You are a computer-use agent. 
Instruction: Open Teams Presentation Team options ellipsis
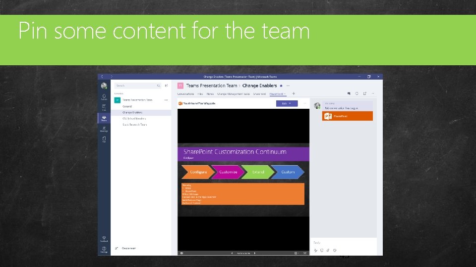(166, 100)
